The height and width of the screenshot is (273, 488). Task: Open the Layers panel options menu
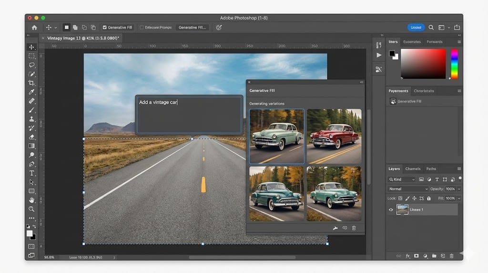(459, 168)
